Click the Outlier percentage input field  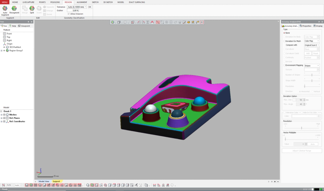point(73,10)
